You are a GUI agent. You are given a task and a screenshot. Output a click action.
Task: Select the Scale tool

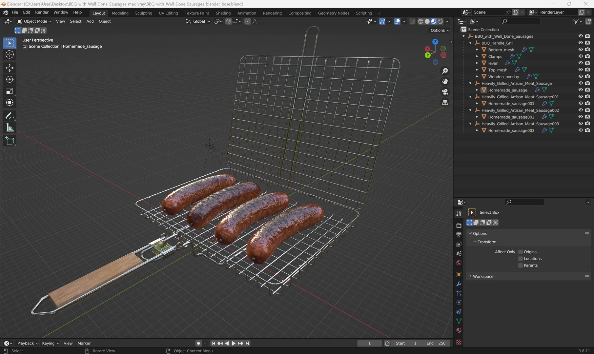click(x=10, y=91)
